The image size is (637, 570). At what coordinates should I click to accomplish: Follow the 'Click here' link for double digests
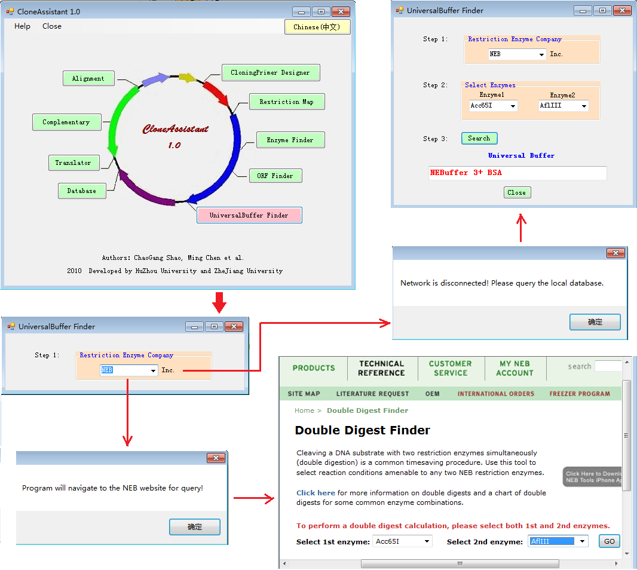pyautogui.click(x=316, y=493)
